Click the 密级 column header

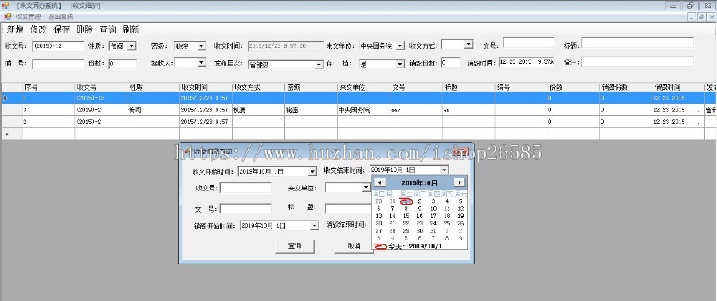pyautogui.click(x=311, y=88)
